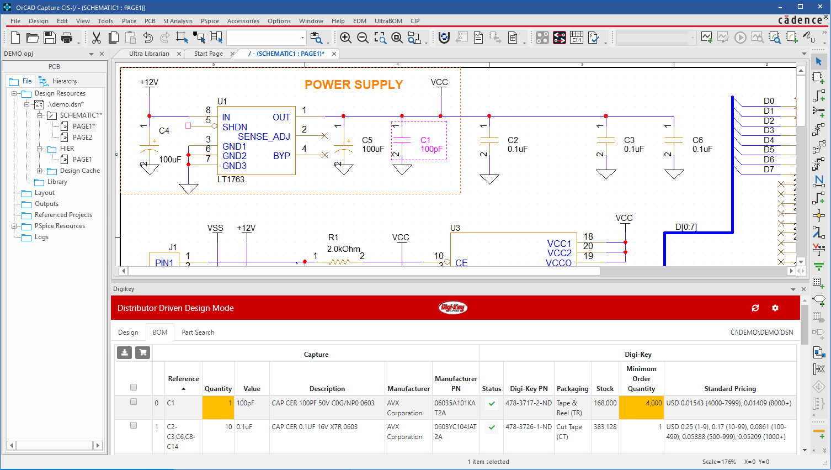Select the Place Wire tool
Image resolution: width=831 pixels, height=470 pixels.
click(819, 96)
